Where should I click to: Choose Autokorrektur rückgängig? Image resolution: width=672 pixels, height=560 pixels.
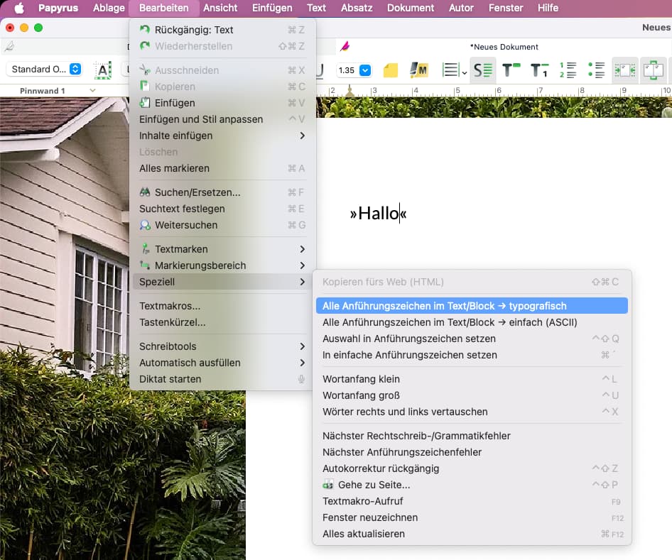472,469
